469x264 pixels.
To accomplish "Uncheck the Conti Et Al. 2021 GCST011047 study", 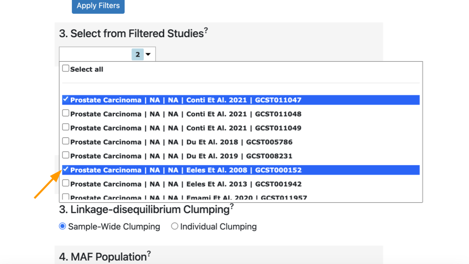I will click(x=65, y=99).
